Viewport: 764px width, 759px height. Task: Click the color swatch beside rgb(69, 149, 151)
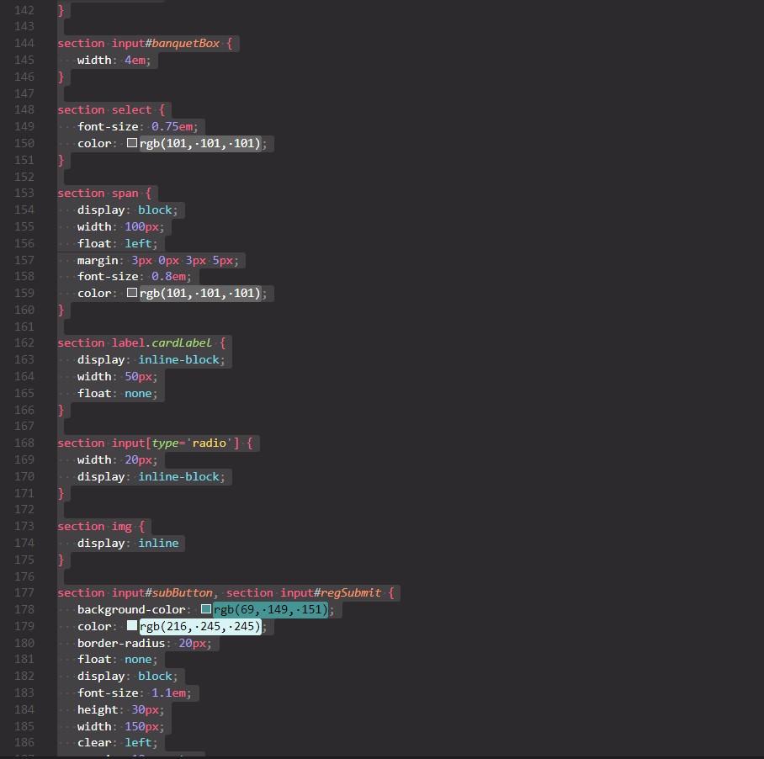(206, 608)
